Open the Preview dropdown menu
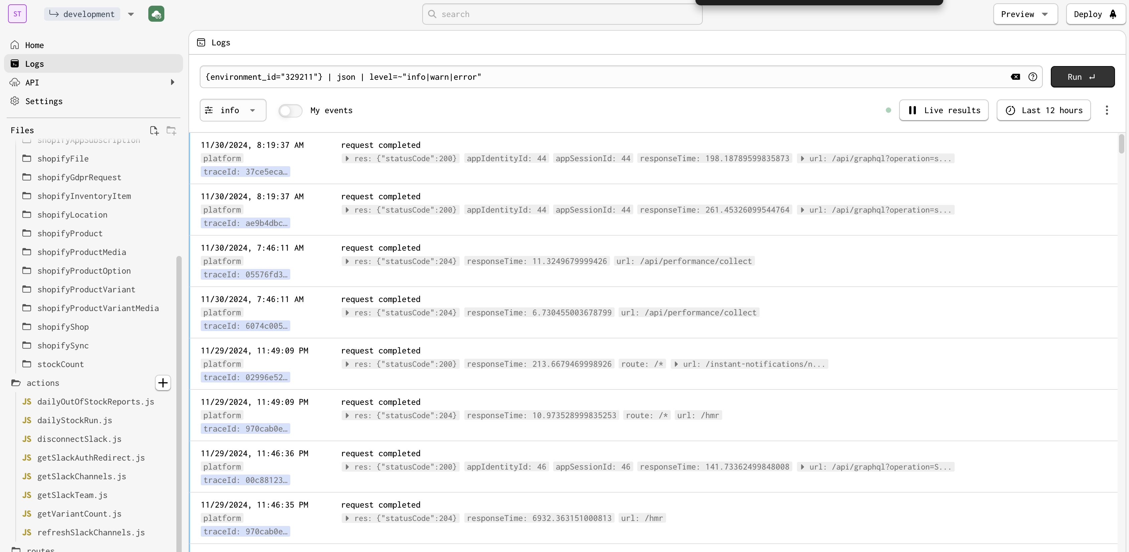This screenshot has height=552, width=1129. coord(1025,14)
